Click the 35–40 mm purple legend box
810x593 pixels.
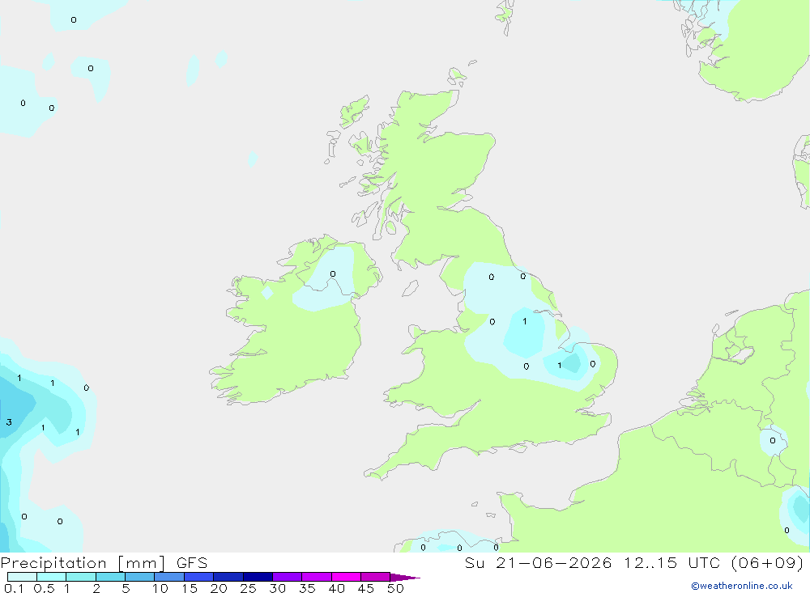click(x=316, y=577)
